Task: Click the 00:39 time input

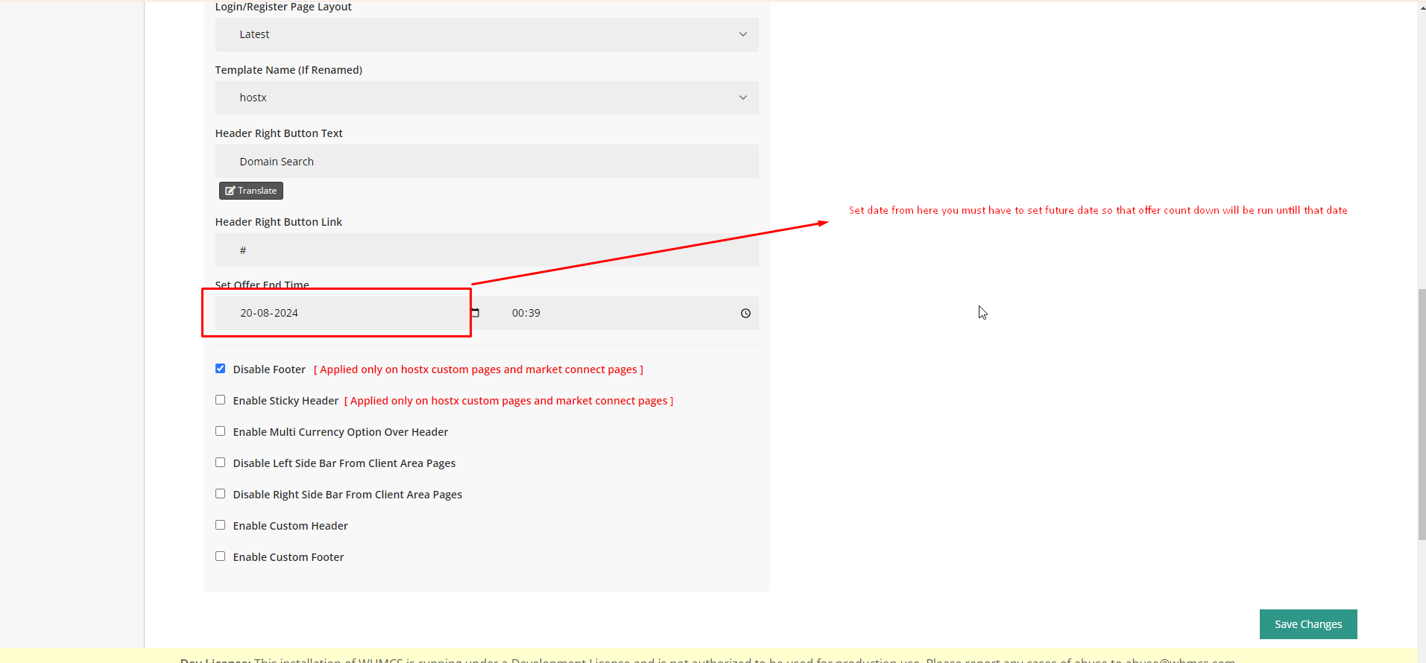Action: pyautogui.click(x=611, y=313)
